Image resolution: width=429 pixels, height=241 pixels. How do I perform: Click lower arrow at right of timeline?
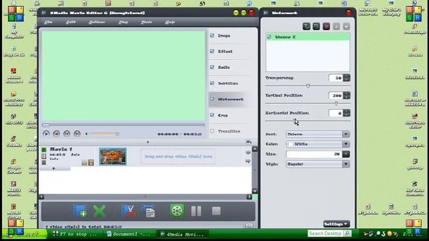[248, 161]
